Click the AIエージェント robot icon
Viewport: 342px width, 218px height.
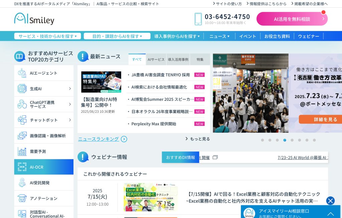click(22, 73)
